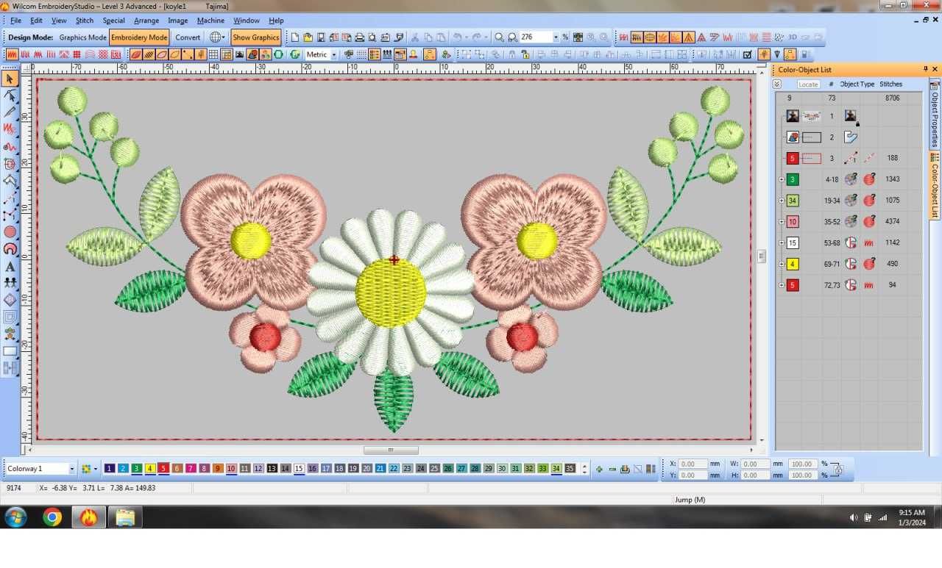Expand color 15 group rows 53-68
Image resolution: width=942 pixels, height=568 pixels.
(x=782, y=242)
